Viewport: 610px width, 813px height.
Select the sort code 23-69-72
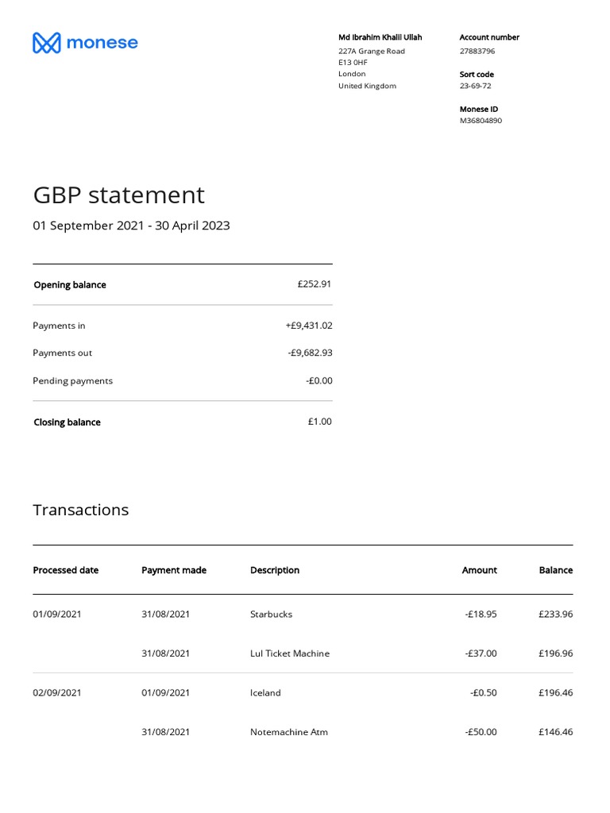pyautogui.click(x=475, y=86)
